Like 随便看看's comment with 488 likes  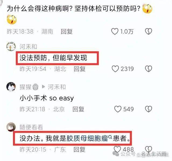click(x=117, y=149)
